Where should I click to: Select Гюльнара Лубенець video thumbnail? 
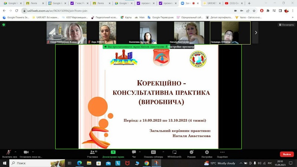coord(230,33)
